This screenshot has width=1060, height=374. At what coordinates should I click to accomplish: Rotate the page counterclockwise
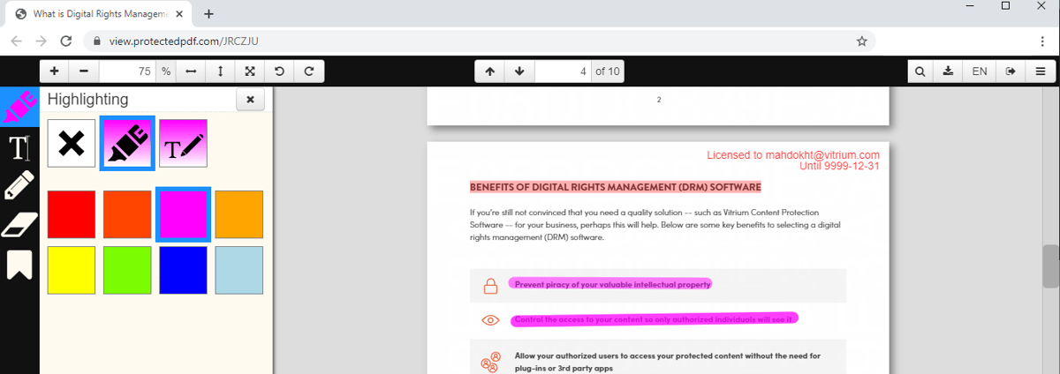[279, 71]
